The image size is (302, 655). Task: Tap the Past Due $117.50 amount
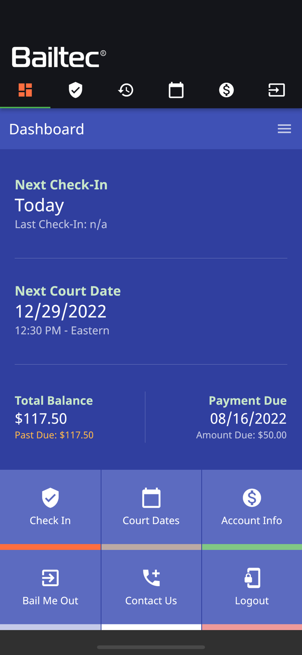[54, 435]
